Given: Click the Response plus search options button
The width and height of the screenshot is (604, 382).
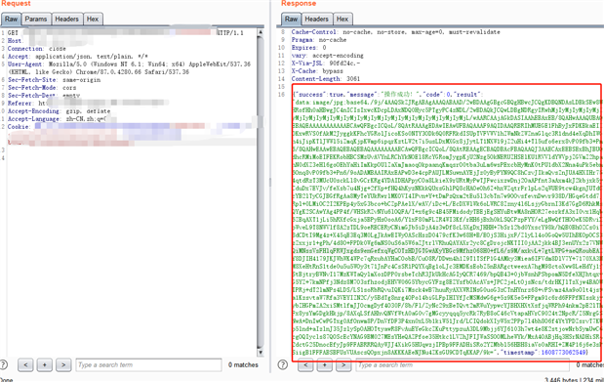Looking at the screenshot, I should pos(324,364).
